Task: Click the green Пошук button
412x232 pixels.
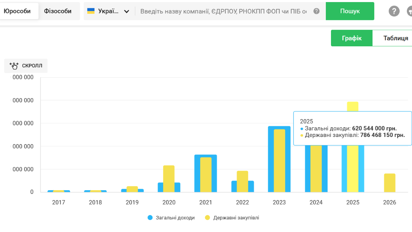Action: (x=350, y=11)
